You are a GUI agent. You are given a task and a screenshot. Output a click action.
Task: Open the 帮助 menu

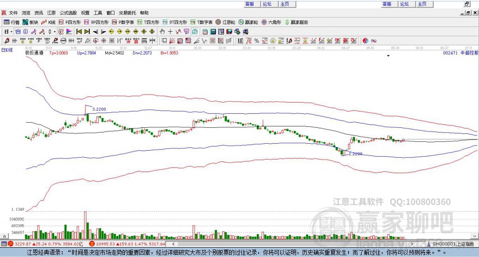tap(144, 13)
